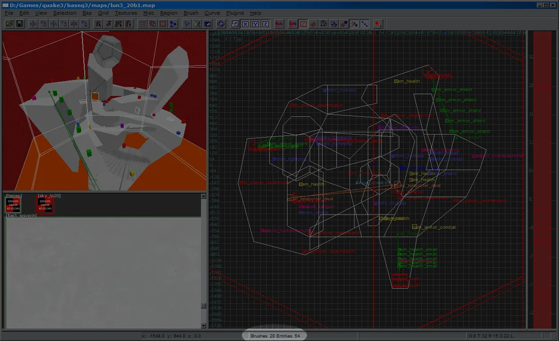Toggle the crossed-out Curve selection button
The height and width of the screenshot is (341, 559).
point(293,24)
